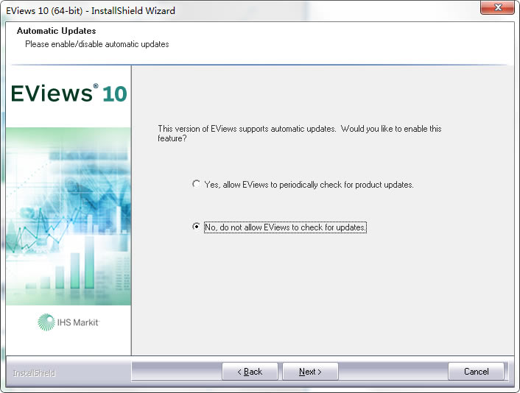520x393 pixels.
Task: Click 'Please enable/disable automatic updates' text
Action: tap(97, 44)
